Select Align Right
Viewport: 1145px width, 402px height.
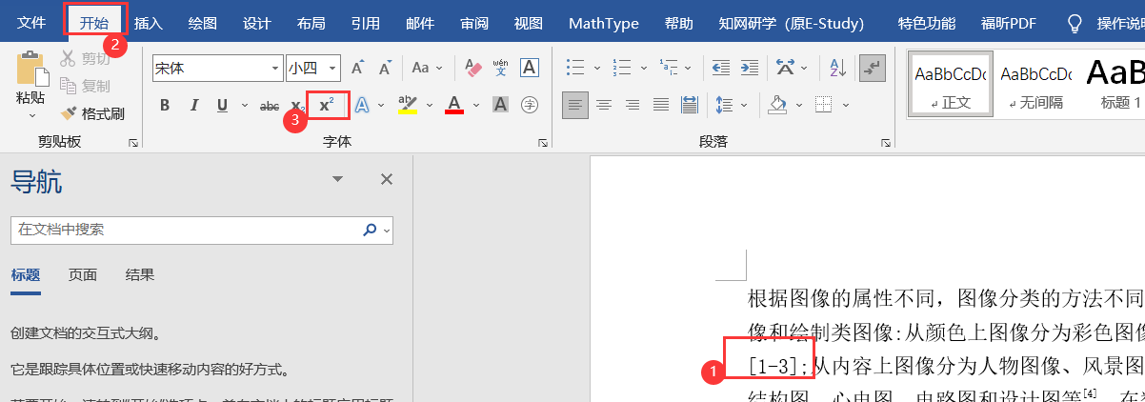point(632,105)
